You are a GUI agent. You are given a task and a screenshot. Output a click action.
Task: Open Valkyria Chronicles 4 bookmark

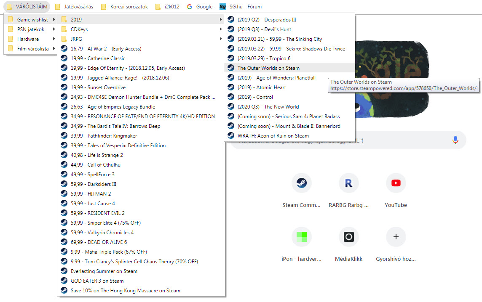[x=142, y=232]
